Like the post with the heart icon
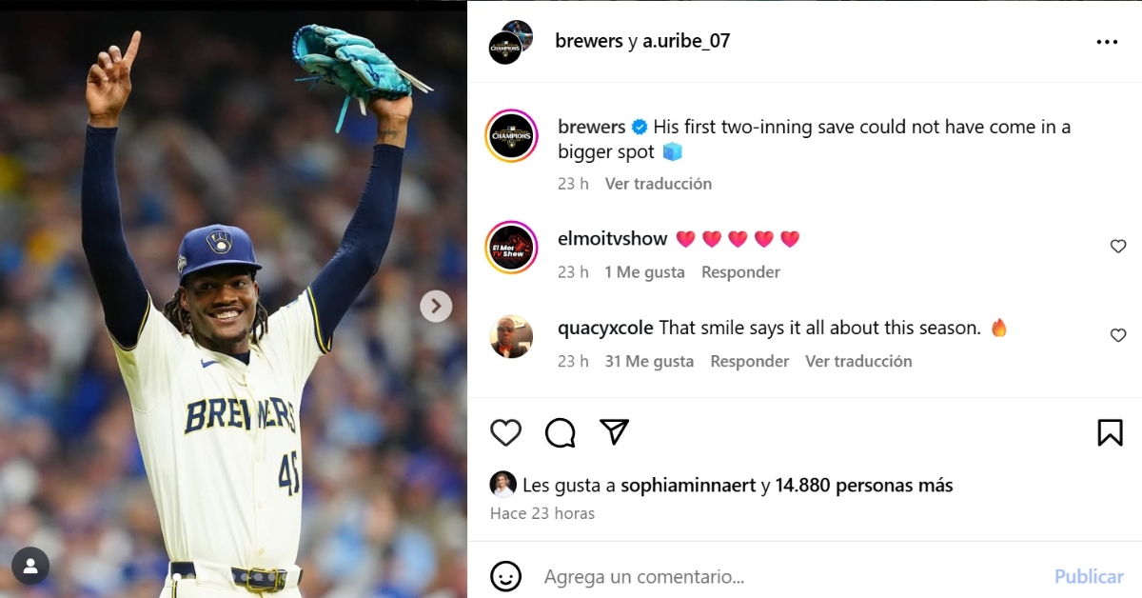 point(505,432)
